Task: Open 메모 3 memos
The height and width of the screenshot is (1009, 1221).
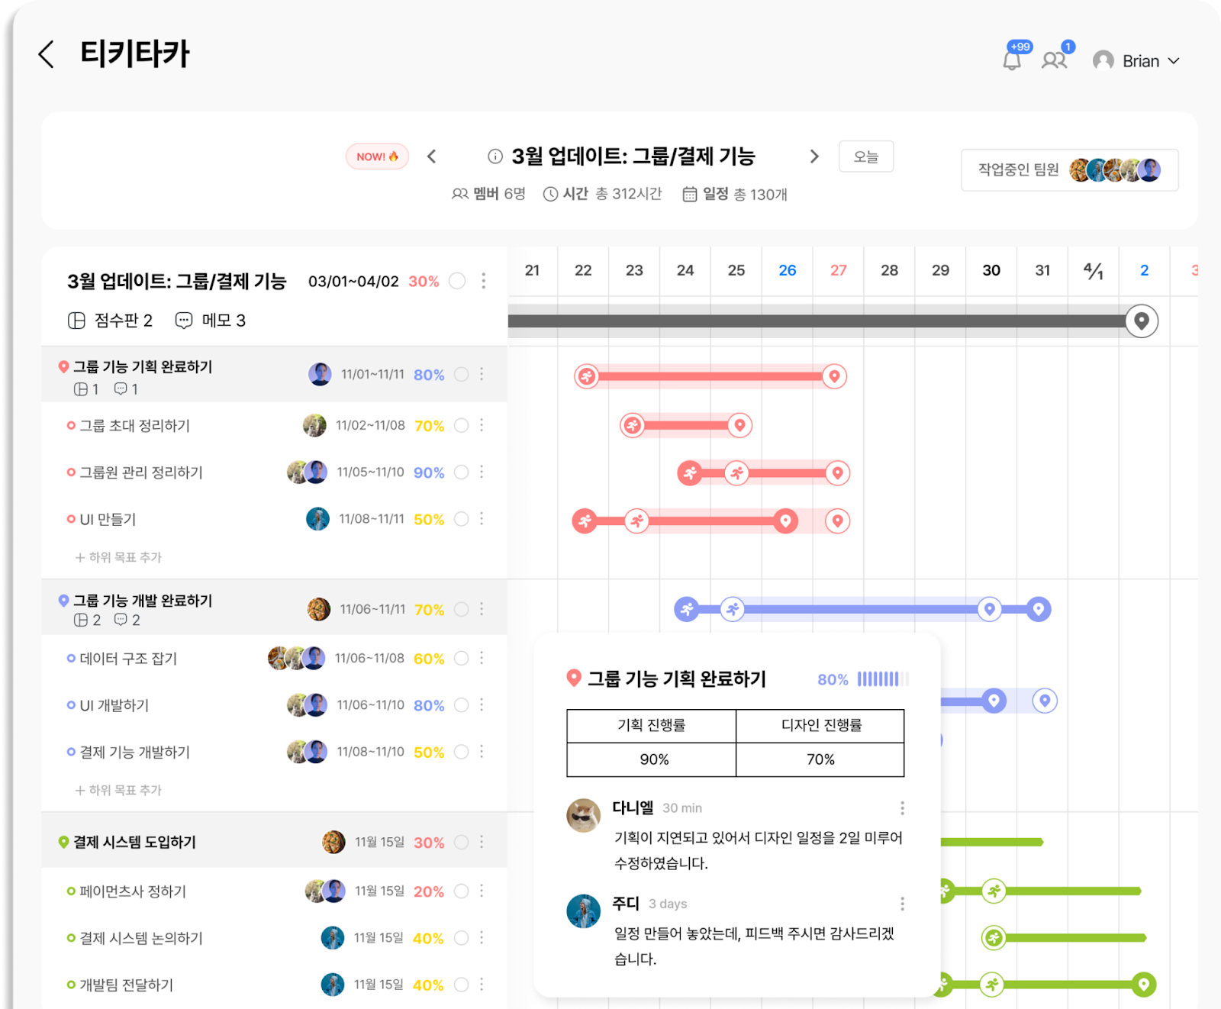Action: [x=211, y=321]
